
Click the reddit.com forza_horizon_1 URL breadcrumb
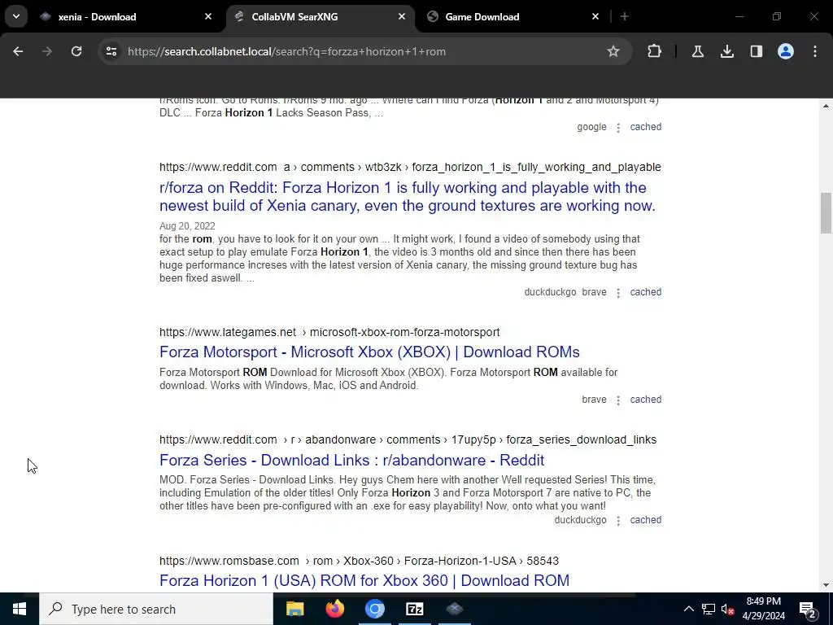tap(410, 167)
